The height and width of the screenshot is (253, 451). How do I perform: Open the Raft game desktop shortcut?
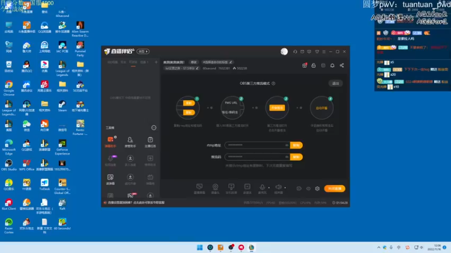(x=62, y=204)
